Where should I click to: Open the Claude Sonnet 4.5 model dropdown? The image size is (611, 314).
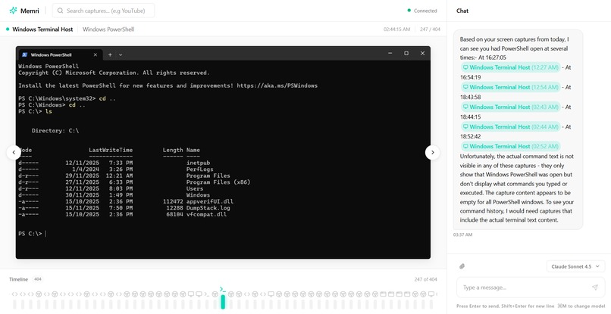[575, 266]
